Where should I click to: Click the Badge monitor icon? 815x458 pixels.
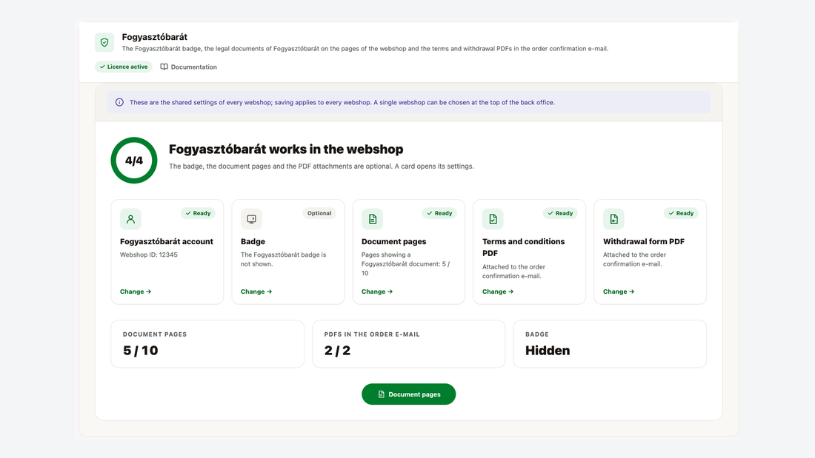tap(252, 219)
